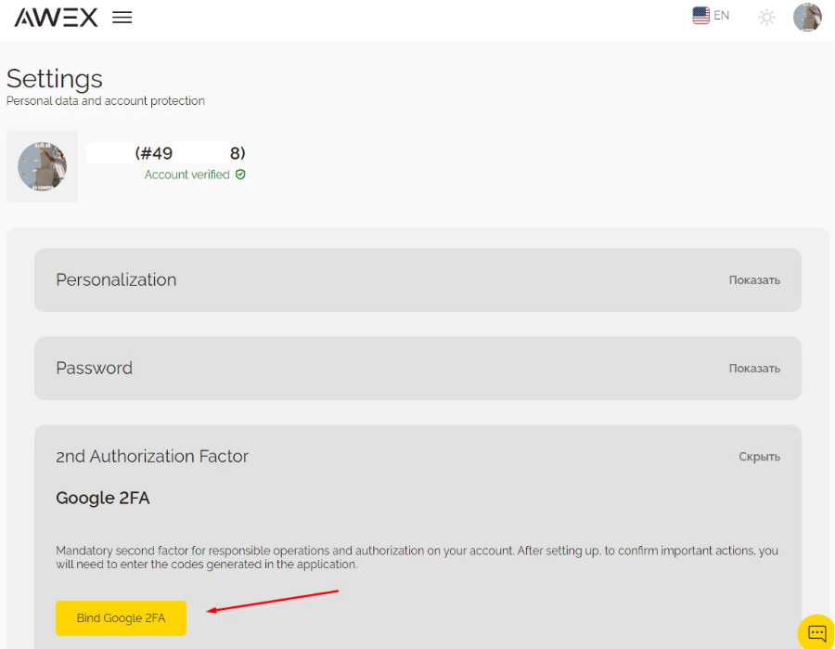Click the AWEX logo
This screenshot has width=835, height=649.
tap(56, 17)
